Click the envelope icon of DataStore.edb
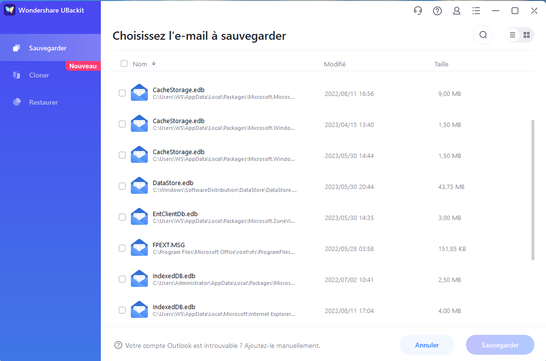Image resolution: width=546 pixels, height=361 pixels. click(x=139, y=185)
